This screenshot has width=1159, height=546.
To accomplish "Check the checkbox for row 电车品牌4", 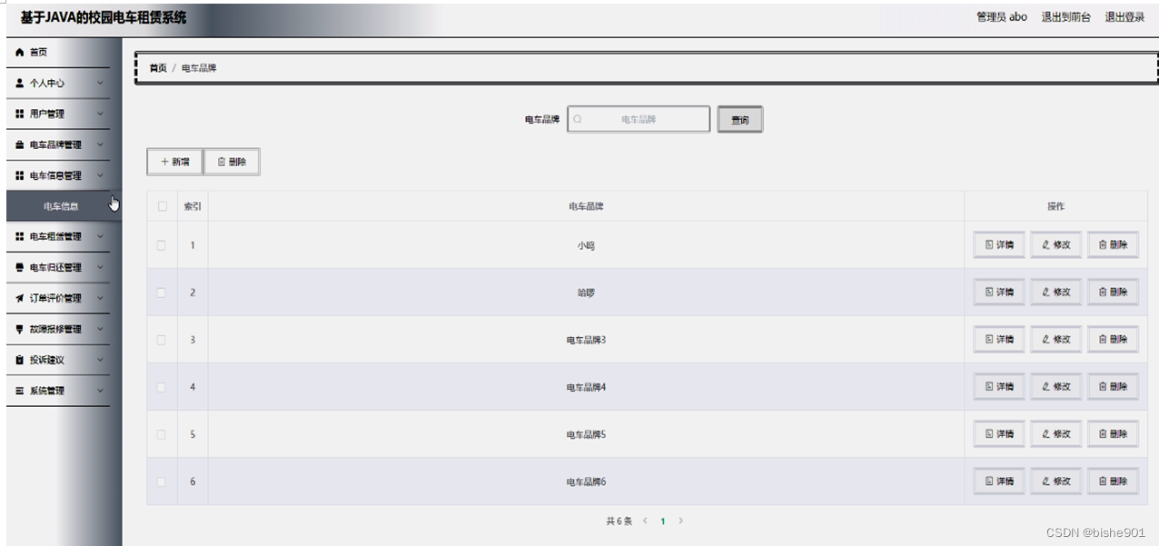I will point(162,387).
